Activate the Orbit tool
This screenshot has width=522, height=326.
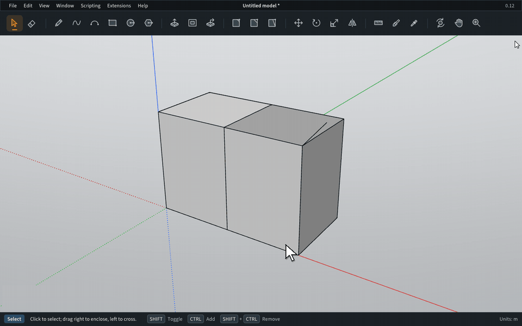[x=440, y=23]
